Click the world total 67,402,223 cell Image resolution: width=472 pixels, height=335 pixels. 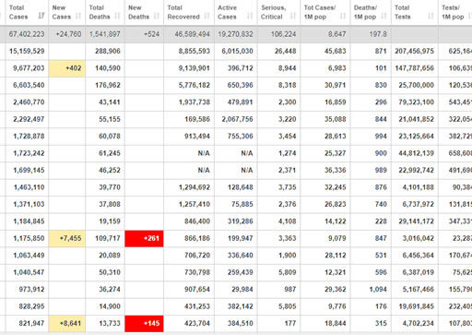click(27, 34)
